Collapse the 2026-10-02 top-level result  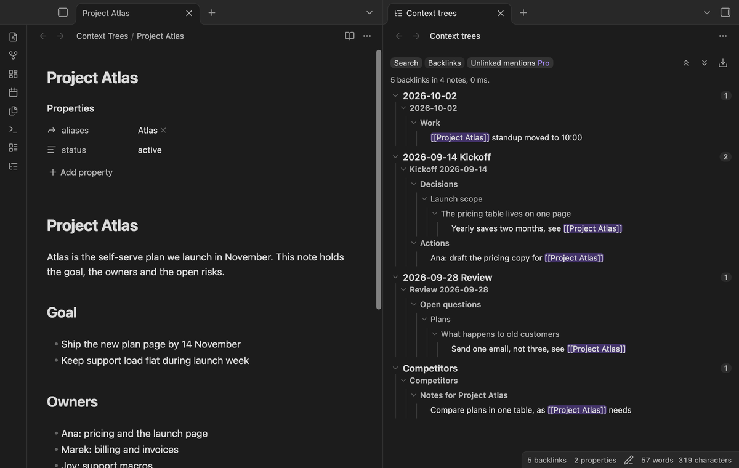[x=395, y=95]
